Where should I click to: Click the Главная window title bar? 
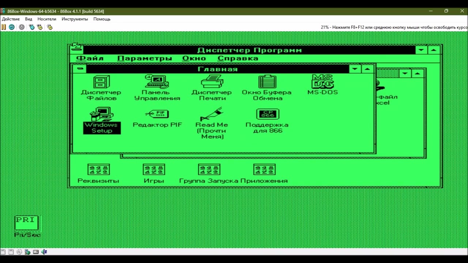click(x=218, y=69)
